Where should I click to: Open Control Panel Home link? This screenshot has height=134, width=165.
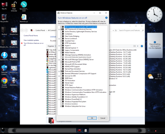click(31, 36)
